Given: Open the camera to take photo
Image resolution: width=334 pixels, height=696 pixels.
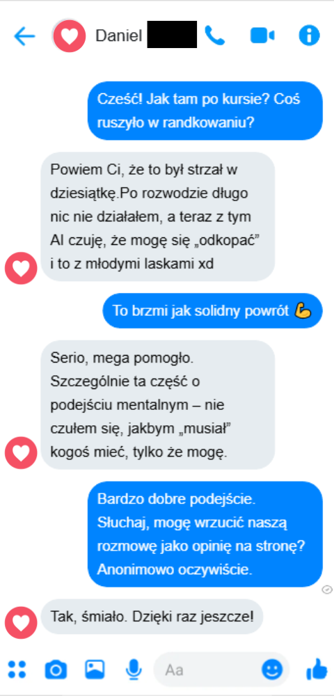Looking at the screenshot, I should click(x=56, y=670).
